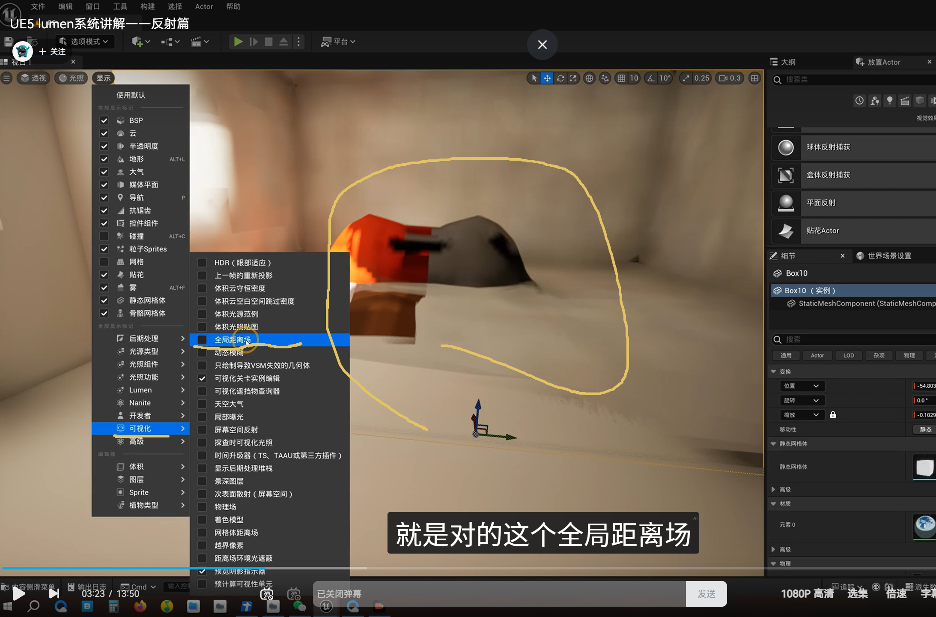Click the 搜索类 actor search field
This screenshot has height=617, width=936.
(x=854, y=80)
